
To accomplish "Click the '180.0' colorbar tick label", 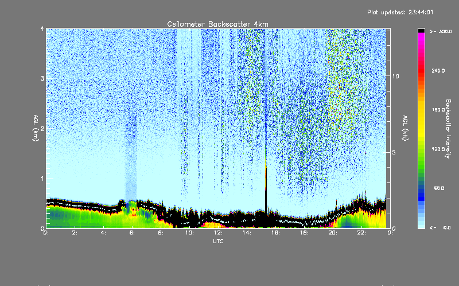I will click(438, 110).
